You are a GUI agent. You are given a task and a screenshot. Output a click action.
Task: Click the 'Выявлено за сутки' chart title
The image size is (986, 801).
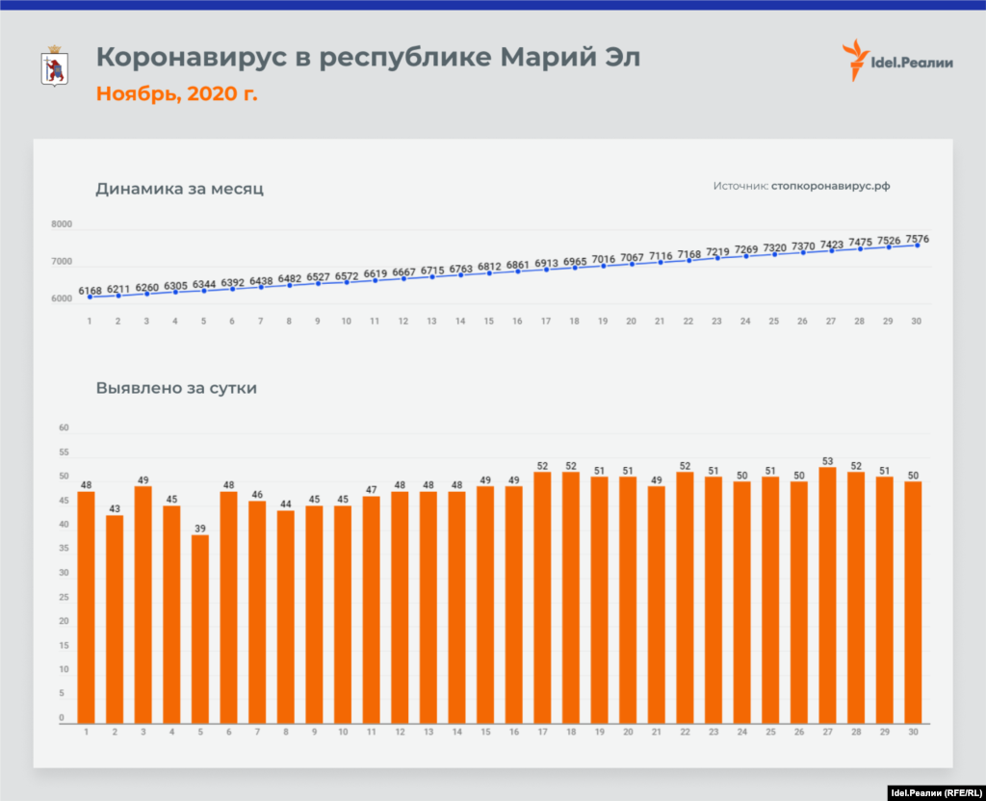click(x=176, y=388)
